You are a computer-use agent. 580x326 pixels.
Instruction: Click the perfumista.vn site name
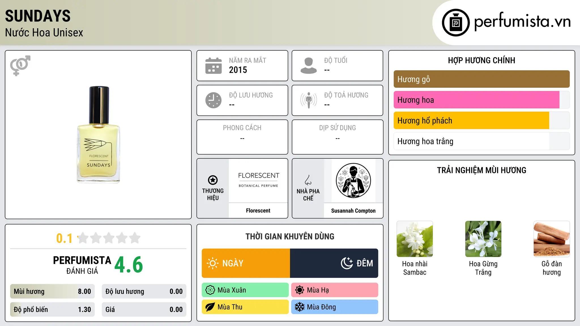pos(522,22)
